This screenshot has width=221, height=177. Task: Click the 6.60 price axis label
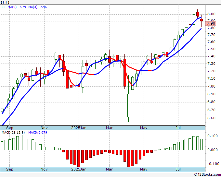pyautogui.click(x=211, y=118)
